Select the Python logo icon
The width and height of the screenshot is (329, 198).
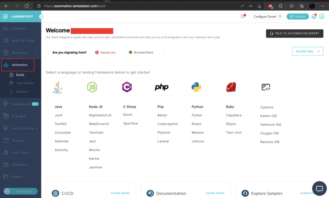pyautogui.click(x=197, y=87)
